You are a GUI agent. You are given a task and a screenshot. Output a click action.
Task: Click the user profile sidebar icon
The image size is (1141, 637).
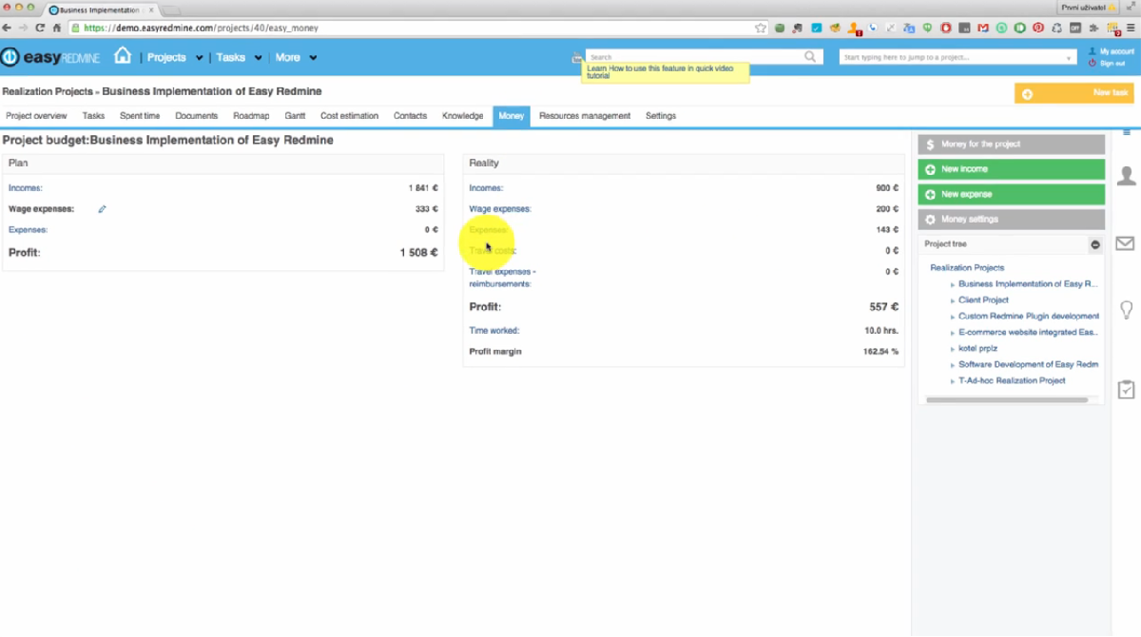click(x=1126, y=175)
